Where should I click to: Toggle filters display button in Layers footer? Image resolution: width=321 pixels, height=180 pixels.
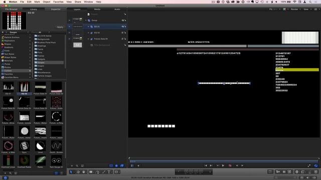[122, 165]
